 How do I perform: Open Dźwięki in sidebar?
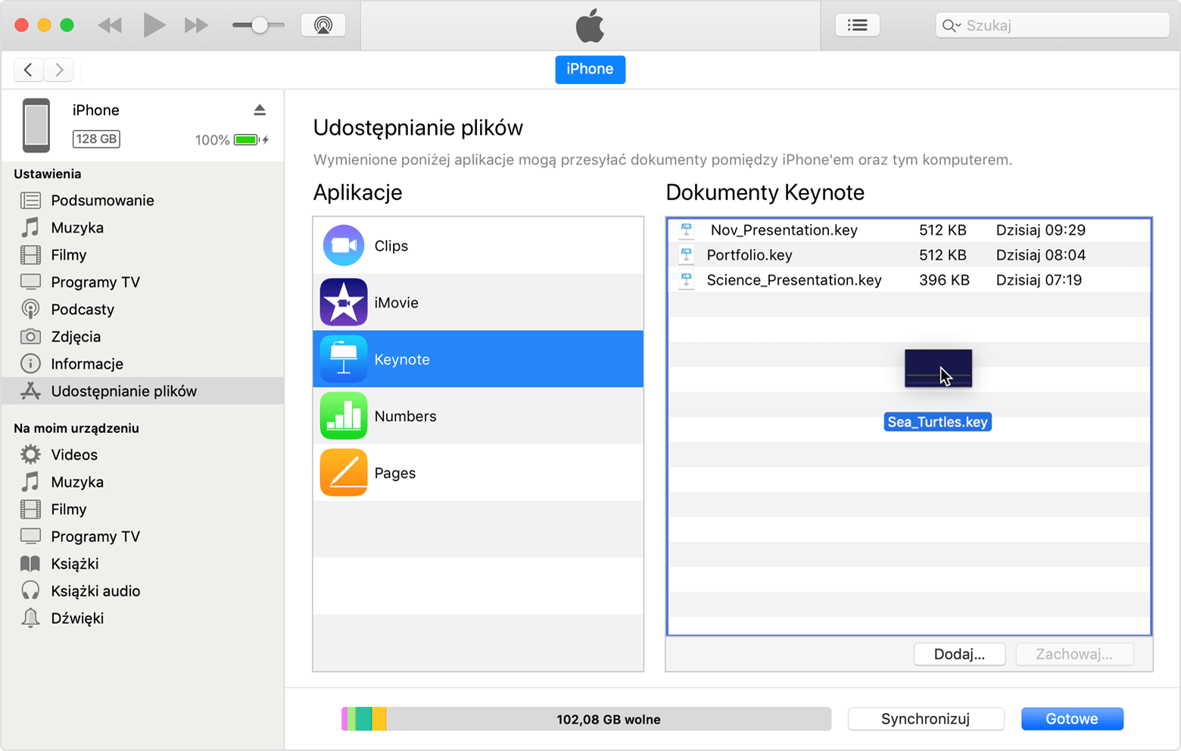click(142, 619)
